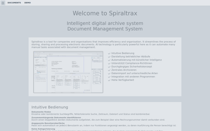Click checkmark icon beside 'Zentrales Archivieren'

tap(109, 70)
